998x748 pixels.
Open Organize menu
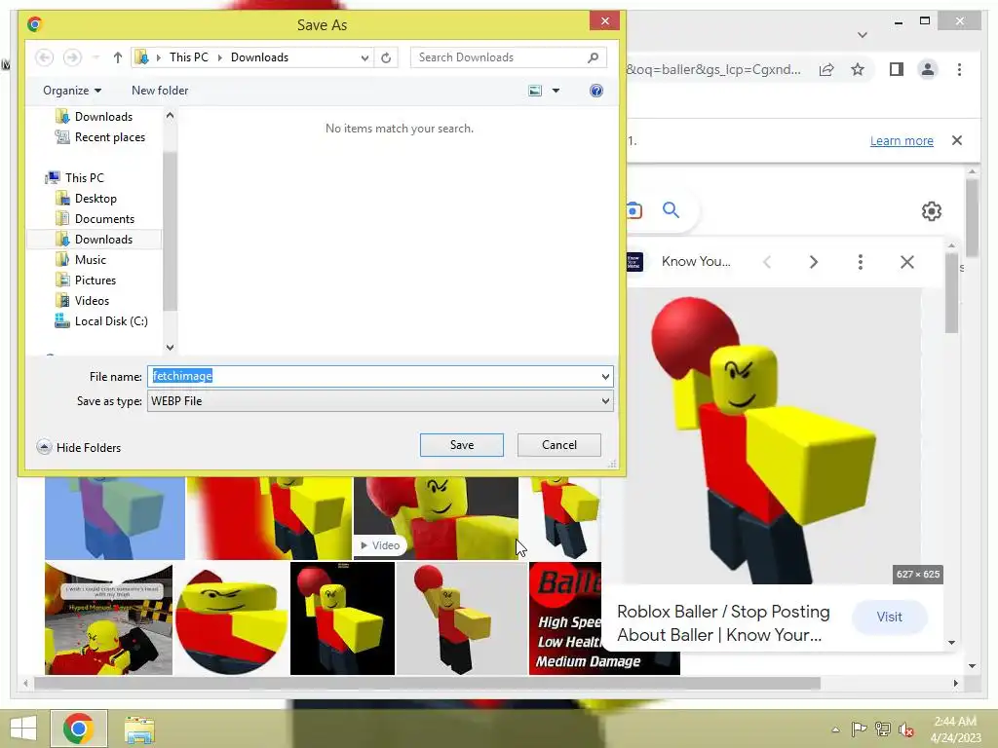coord(72,91)
